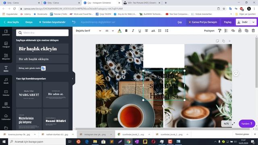This screenshot has height=145, width=258.
Task: Toggle bulleted list formatting
Action: point(160,31)
